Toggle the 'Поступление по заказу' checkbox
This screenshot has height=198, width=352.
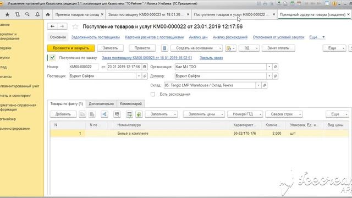pyautogui.click(x=53, y=58)
